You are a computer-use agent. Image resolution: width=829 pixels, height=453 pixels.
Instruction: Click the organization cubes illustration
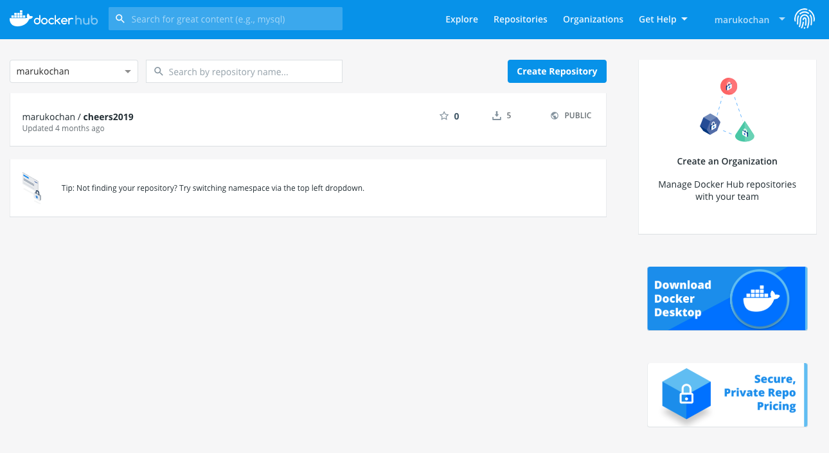point(727,111)
